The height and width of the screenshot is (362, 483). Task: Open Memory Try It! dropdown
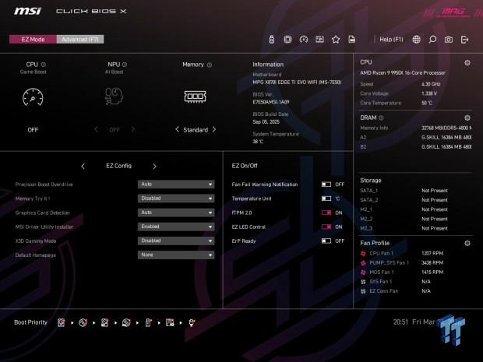pyautogui.click(x=176, y=199)
